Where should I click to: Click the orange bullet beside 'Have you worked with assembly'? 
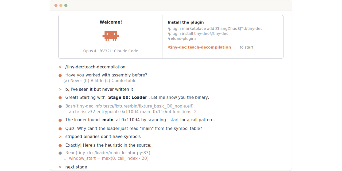pyautogui.click(x=60, y=75)
